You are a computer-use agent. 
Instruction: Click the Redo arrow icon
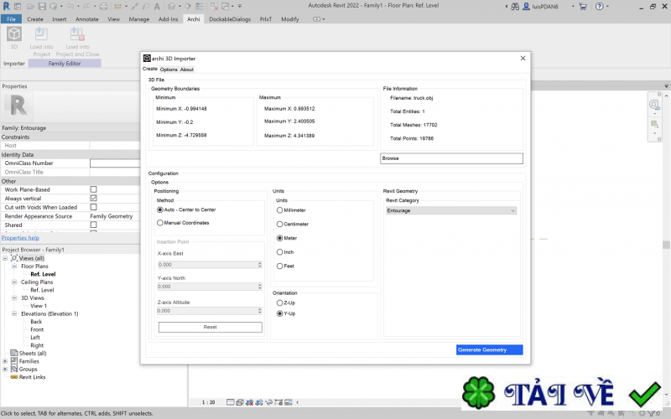87,7
